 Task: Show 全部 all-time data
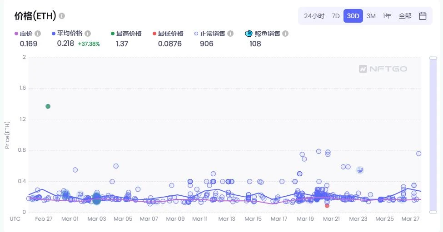(x=405, y=16)
